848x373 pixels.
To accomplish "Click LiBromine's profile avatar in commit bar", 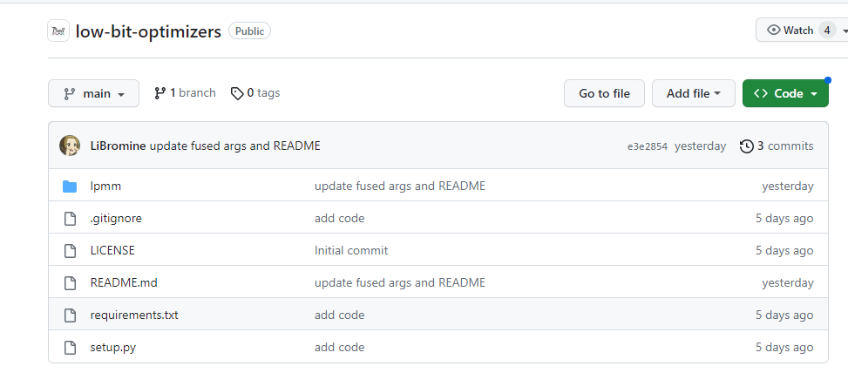I will pyautogui.click(x=70, y=146).
